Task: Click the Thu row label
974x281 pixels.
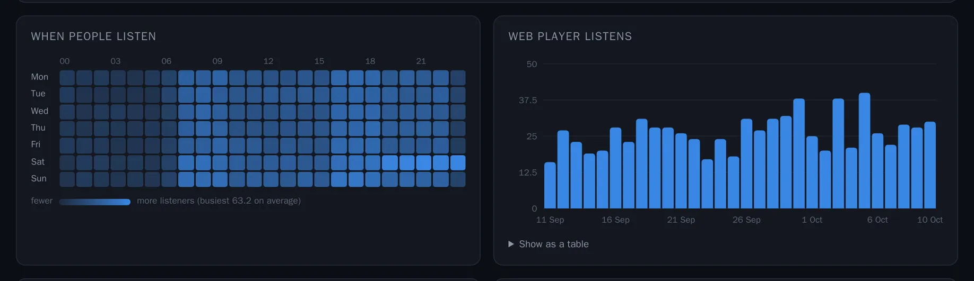Action: coord(38,128)
